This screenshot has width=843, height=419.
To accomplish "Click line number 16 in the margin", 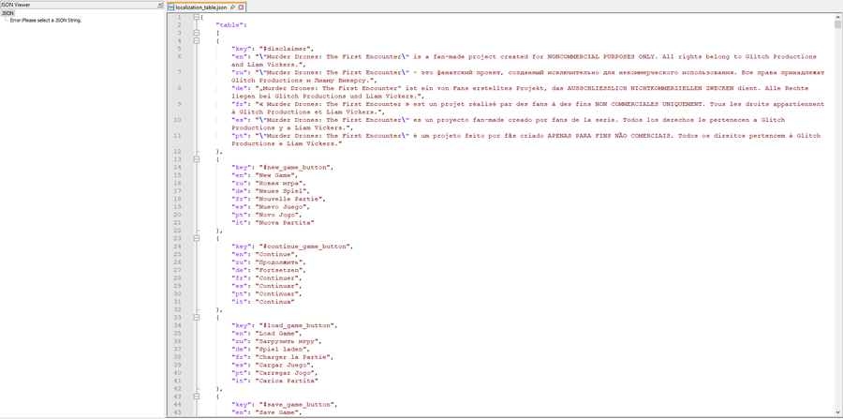I will point(178,183).
